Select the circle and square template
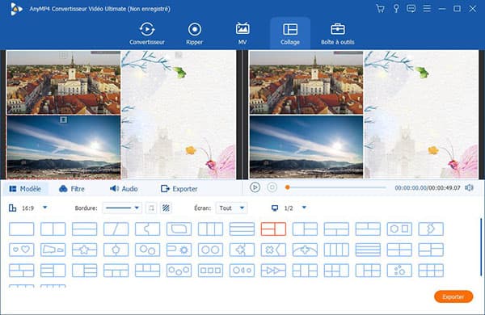 399,229
